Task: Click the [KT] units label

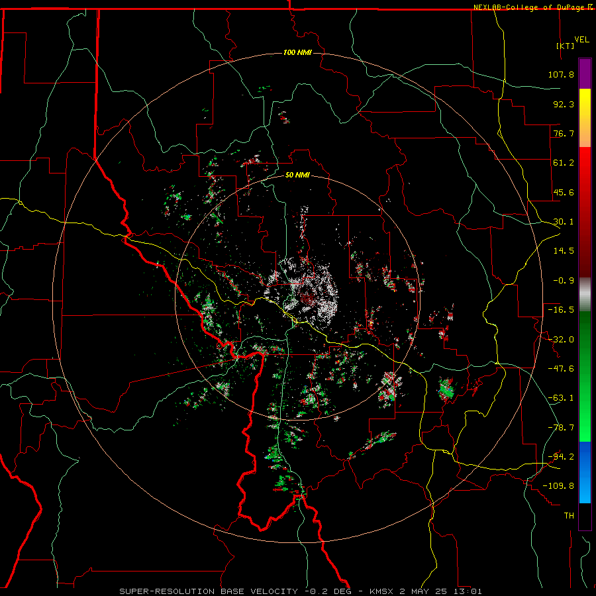Action: (x=566, y=46)
